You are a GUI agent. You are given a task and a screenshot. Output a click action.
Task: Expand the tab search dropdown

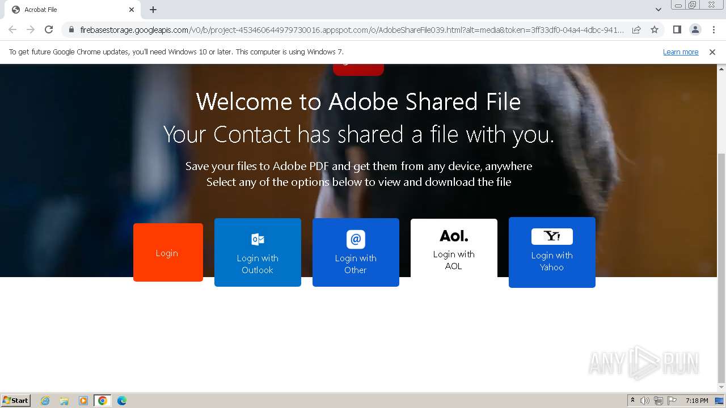(659, 10)
